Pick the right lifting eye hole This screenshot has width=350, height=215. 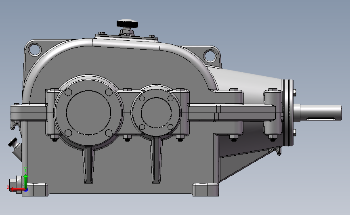coord(210,56)
